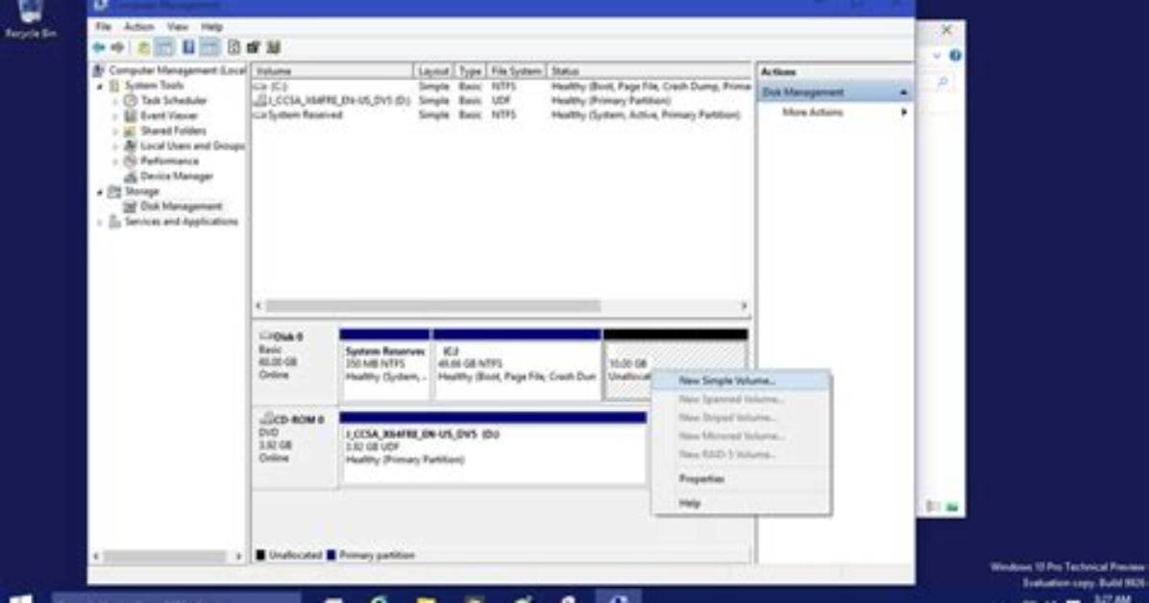The height and width of the screenshot is (603, 1149).
Task: Click the Up one level toolbar icon
Action: pos(144,48)
